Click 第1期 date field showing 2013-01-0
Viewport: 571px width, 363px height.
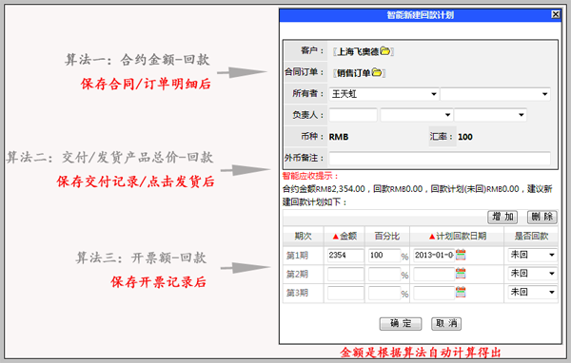tap(434, 256)
